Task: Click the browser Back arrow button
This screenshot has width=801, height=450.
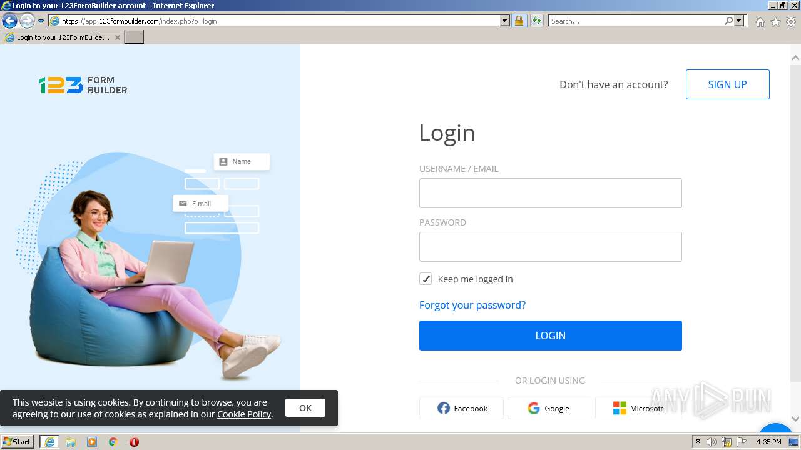Action: tap(9, 21)
